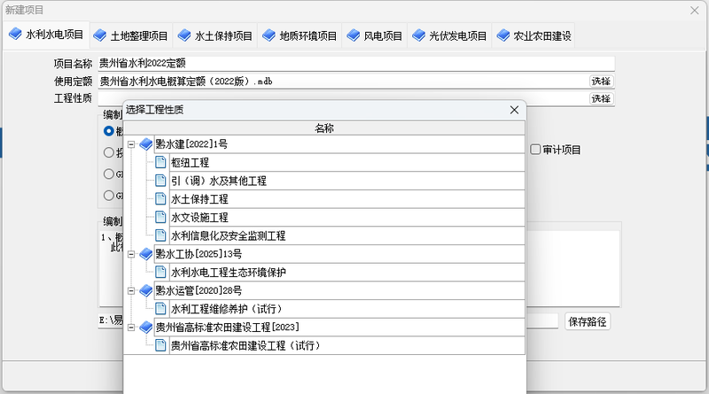Screen dimensions: 709x394
Task: Click the 使用定额 field with 贵州省水利水电概算定额
Action: [343, 81]
